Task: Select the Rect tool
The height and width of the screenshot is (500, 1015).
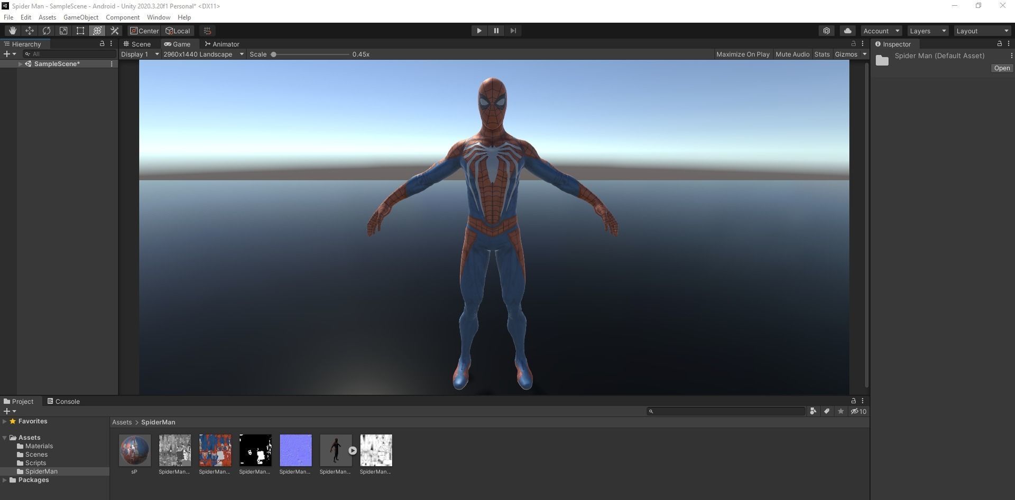Action: coord(80,31)
